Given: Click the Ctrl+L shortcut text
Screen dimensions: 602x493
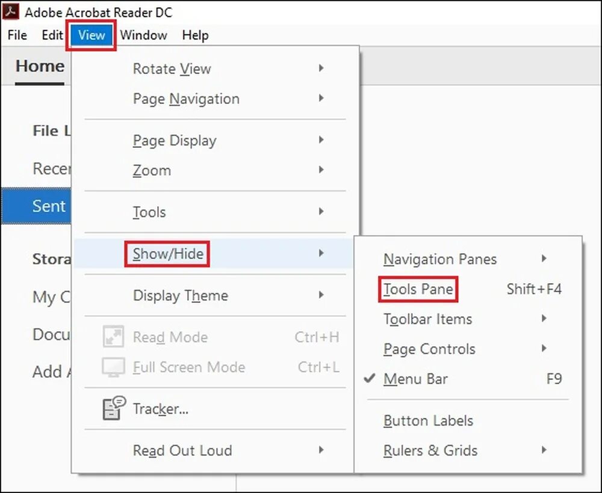Looking at the screenshot, I should tap(318, 367).
